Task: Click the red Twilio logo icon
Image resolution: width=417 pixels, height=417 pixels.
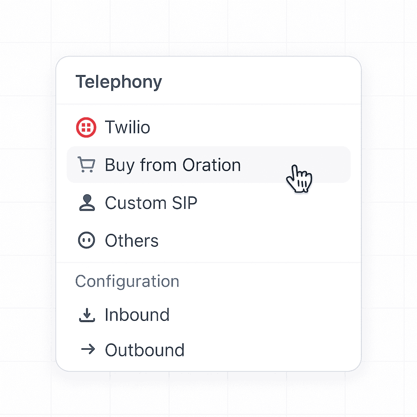Action: [87, 127]
